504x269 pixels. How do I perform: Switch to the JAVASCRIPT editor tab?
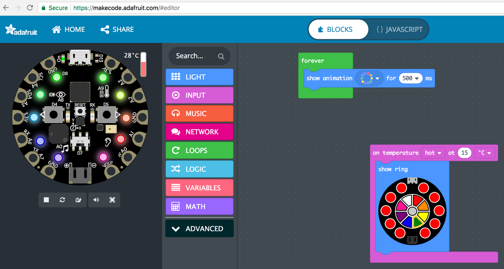tap(399, 29)
